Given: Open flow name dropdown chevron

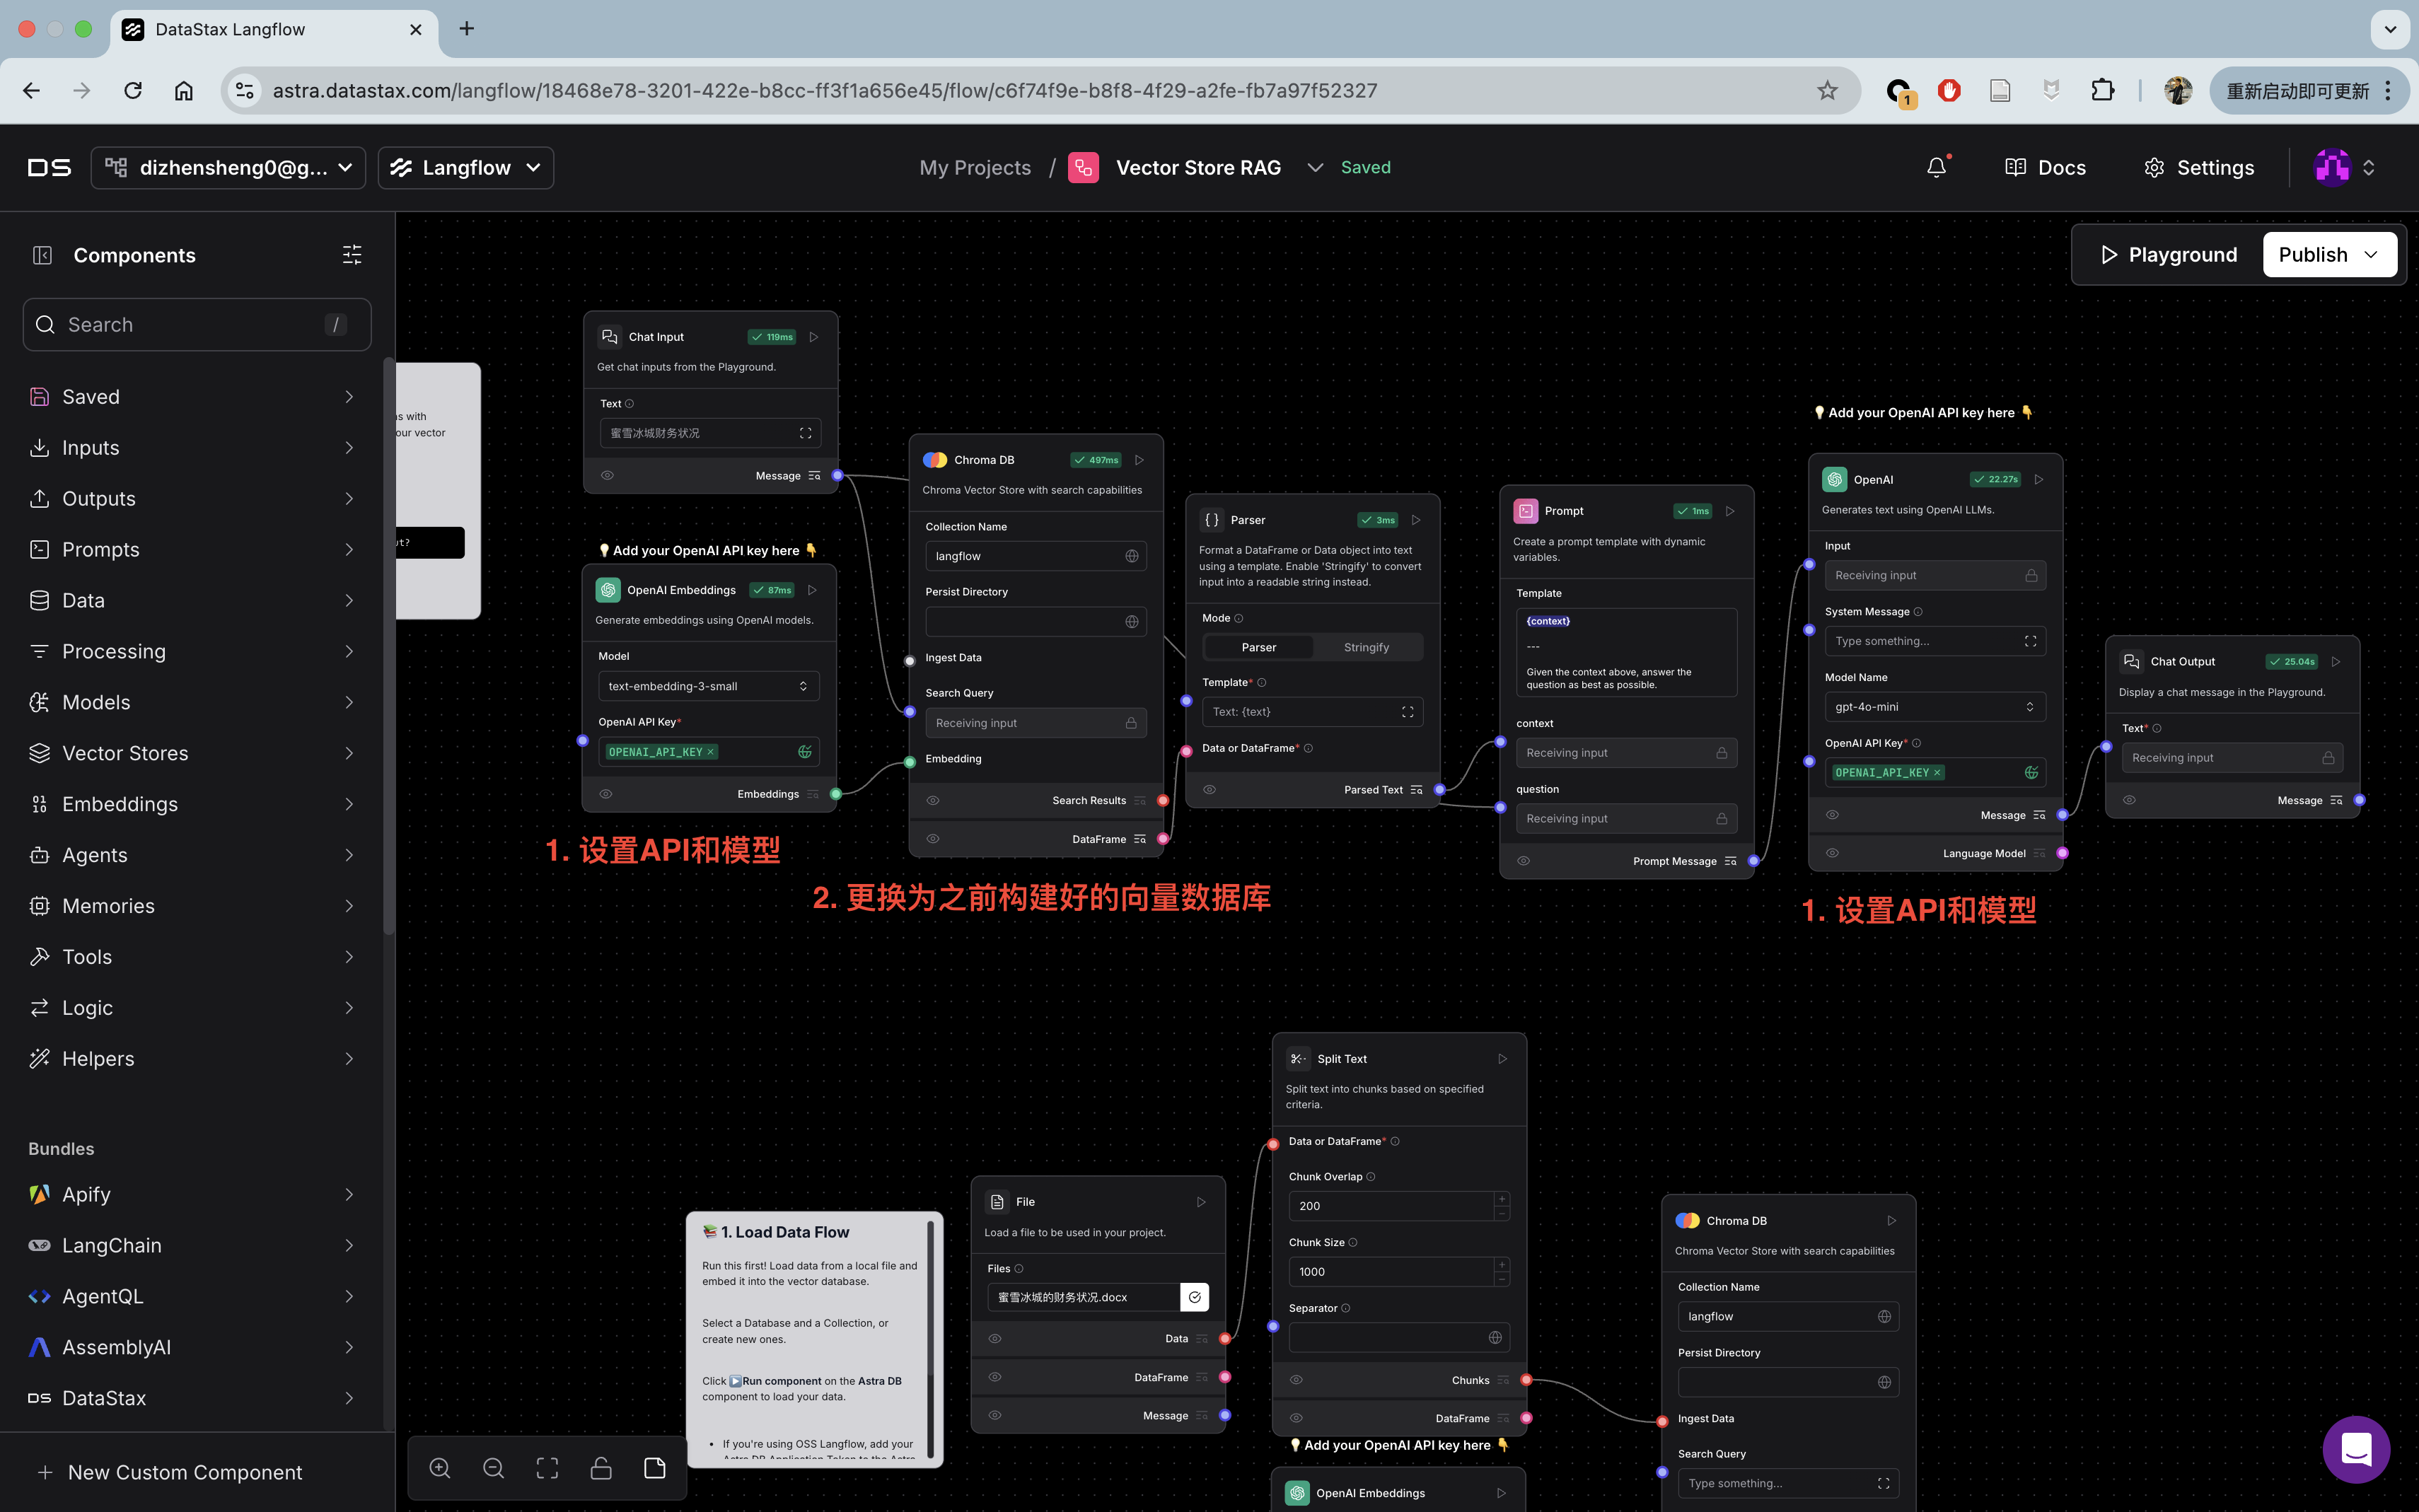Looking at the screenshot, I should 1315,167.
